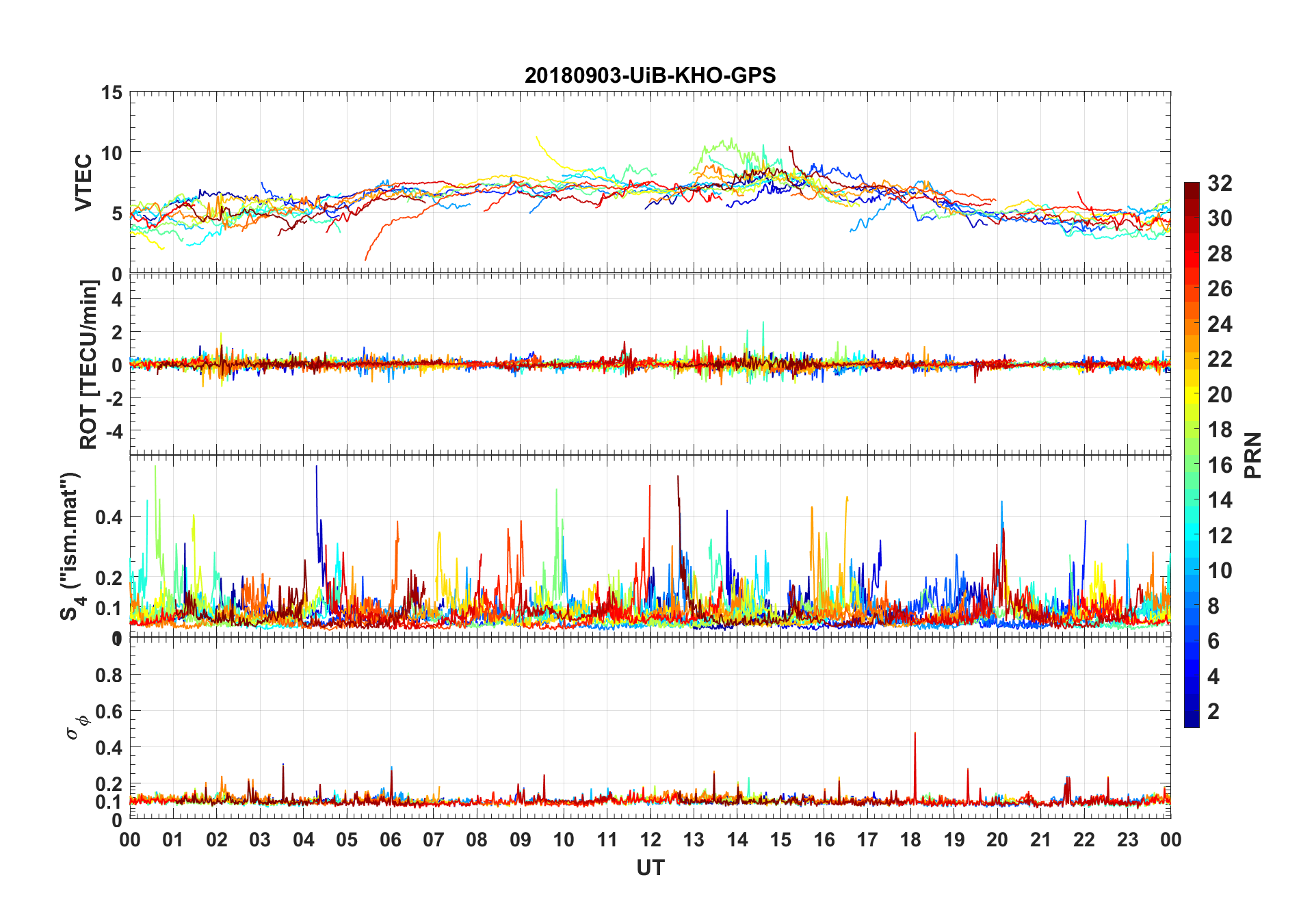Viewport: 1301px width, 910px height.
Task: Click the 0.4 tick on S4 axis
Action: click(109, 517)
